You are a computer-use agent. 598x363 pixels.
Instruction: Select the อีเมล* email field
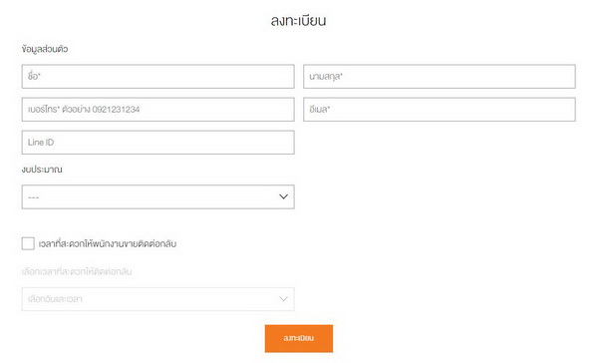[440, 110]
